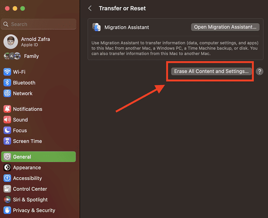
Task: Click Erase All Content and Settings
Action: [x=211, y=71]
